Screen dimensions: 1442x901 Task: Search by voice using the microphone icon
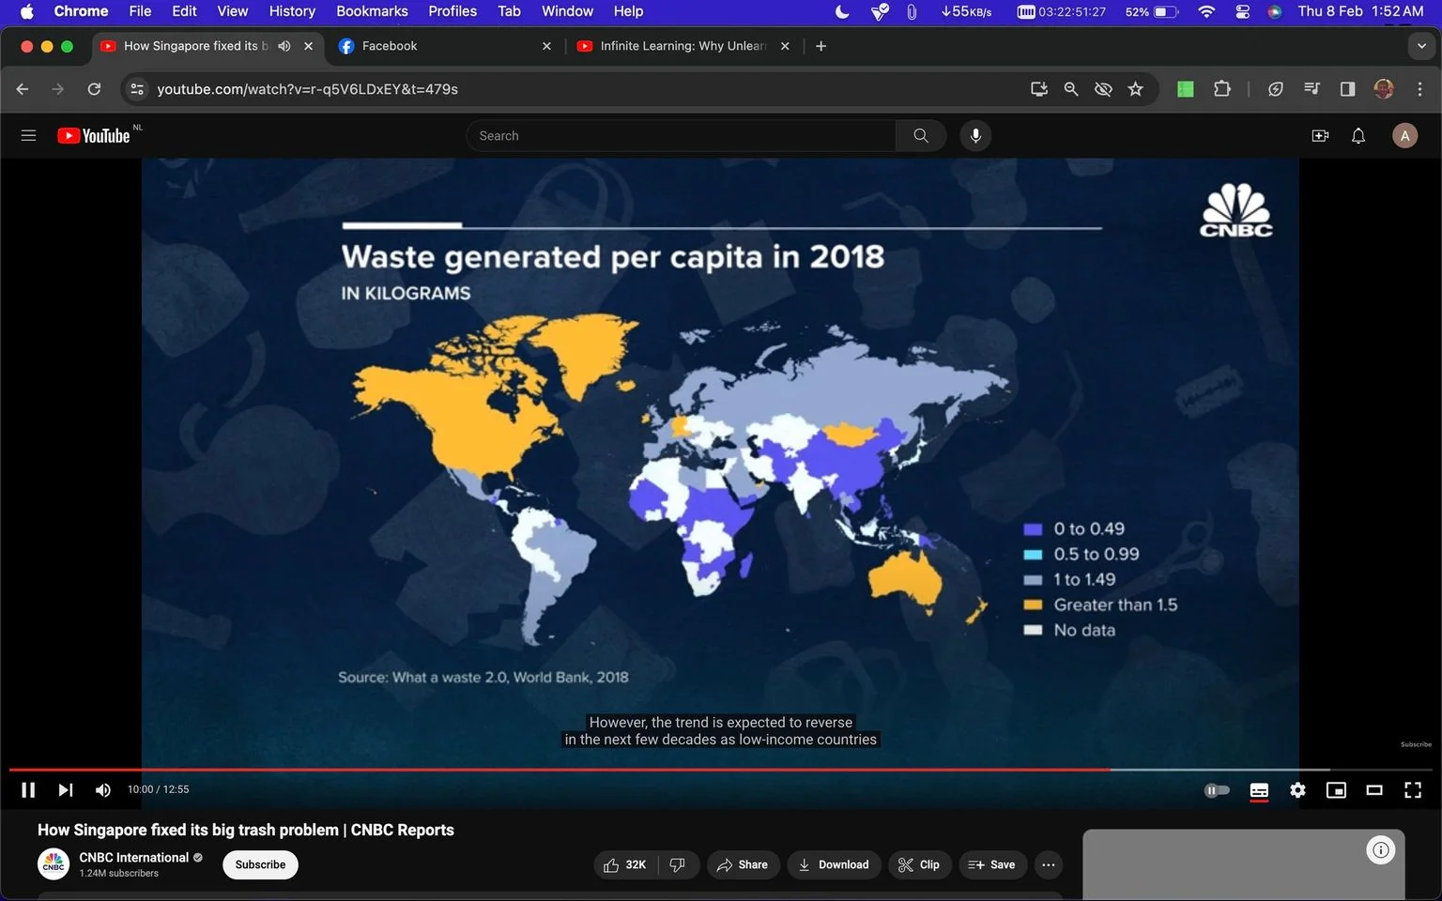975,136
